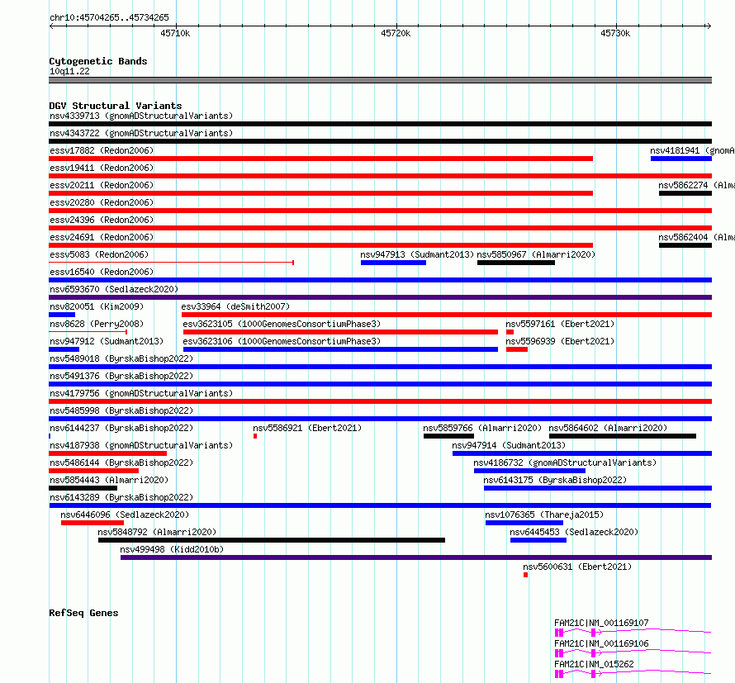
Task: Open nsv5486144 (ByrskaBishop2022) variant
Action: click(121, 462)
